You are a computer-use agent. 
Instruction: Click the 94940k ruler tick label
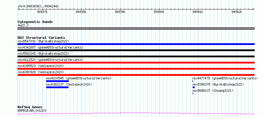coord(159,12)
